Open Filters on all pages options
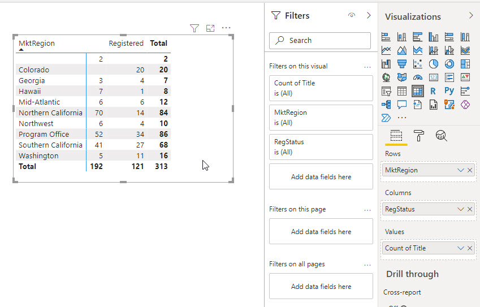Viewport: 480px width, 307px height. tap(367, 265)
